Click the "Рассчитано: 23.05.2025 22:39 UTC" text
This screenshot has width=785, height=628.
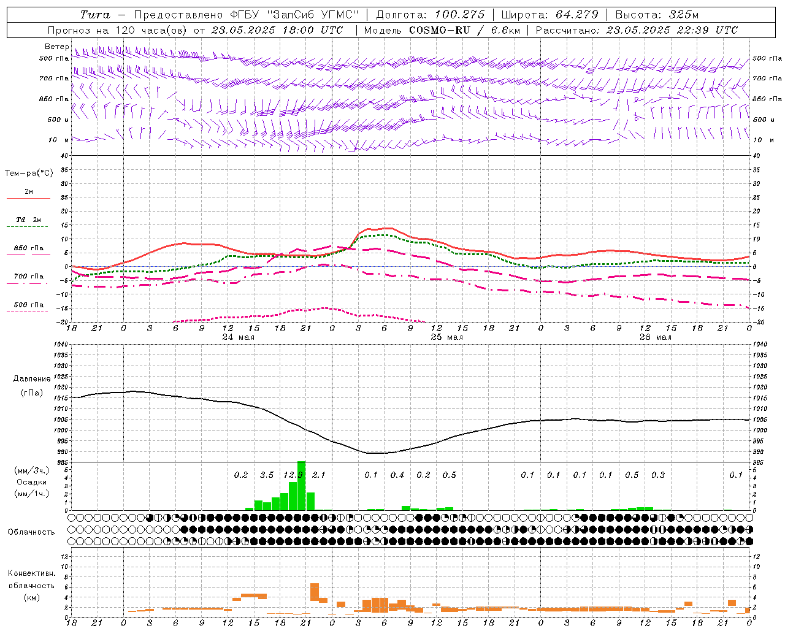point(637,30)
